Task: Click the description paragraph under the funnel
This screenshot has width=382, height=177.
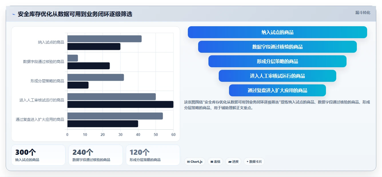Action: pos(277,105)
